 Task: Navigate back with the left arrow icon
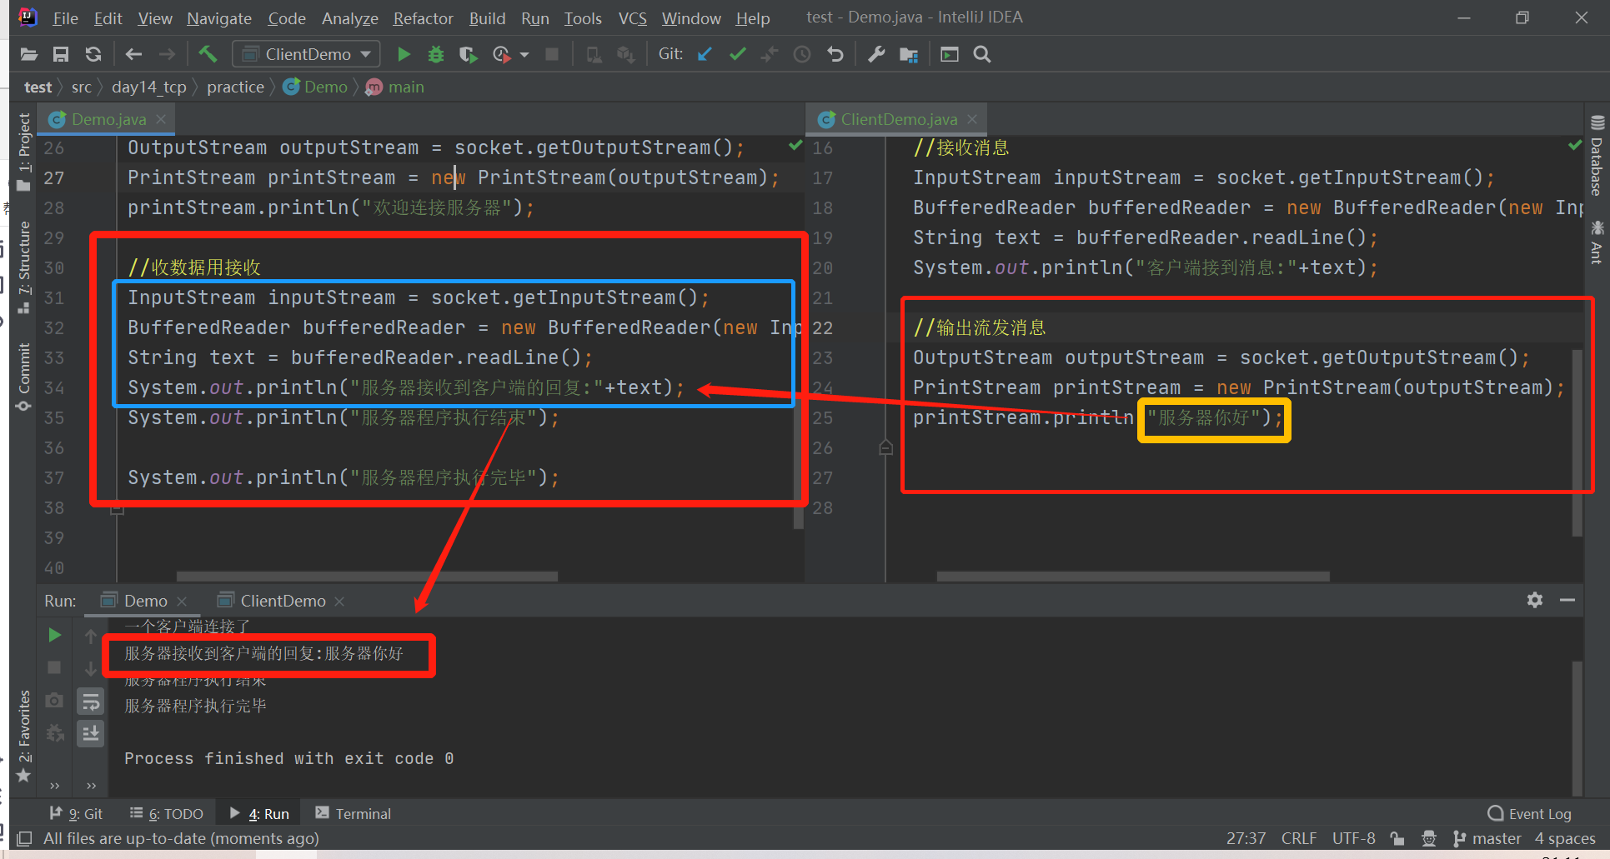click(133, 54)
